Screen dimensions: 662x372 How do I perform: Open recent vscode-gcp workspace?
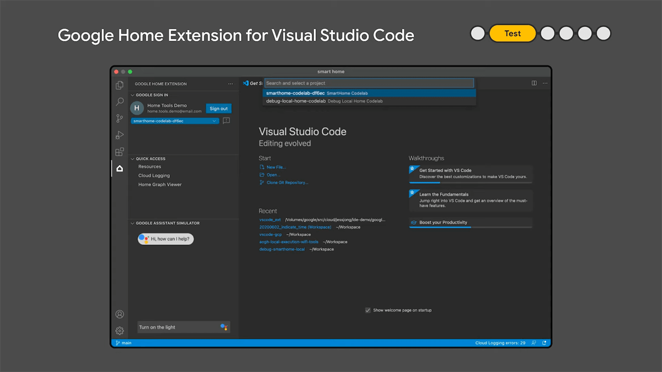270,234
